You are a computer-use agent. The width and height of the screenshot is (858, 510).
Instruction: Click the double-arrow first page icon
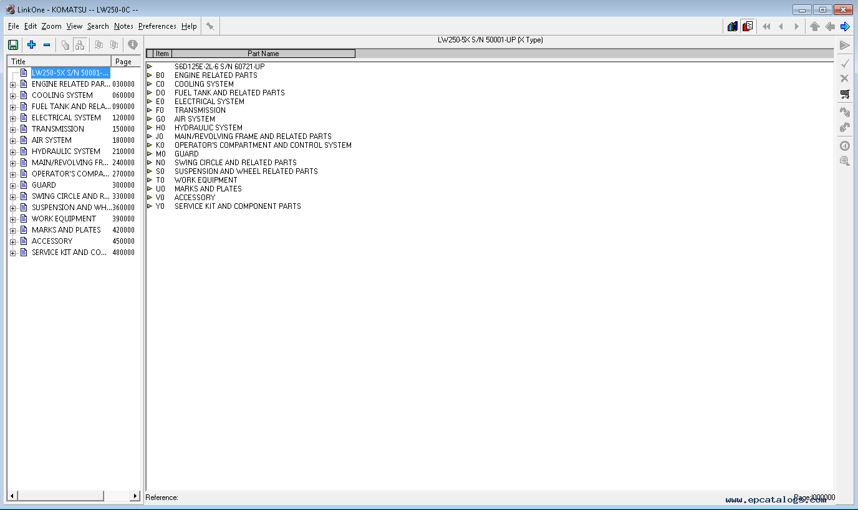pos(766,26)
